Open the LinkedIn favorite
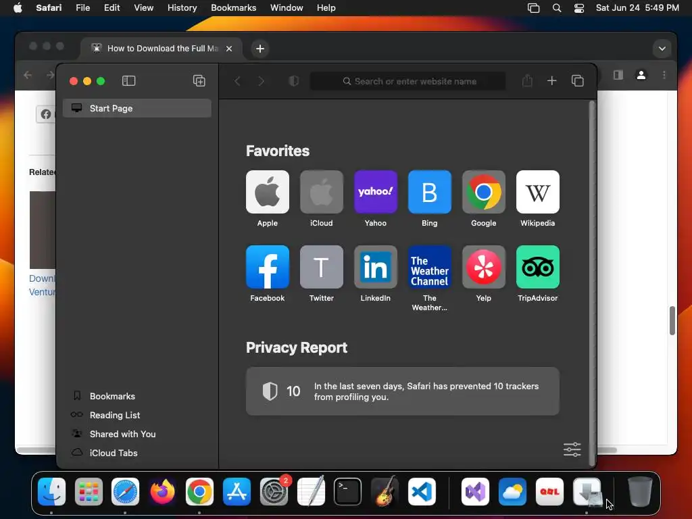 point(376,267)
